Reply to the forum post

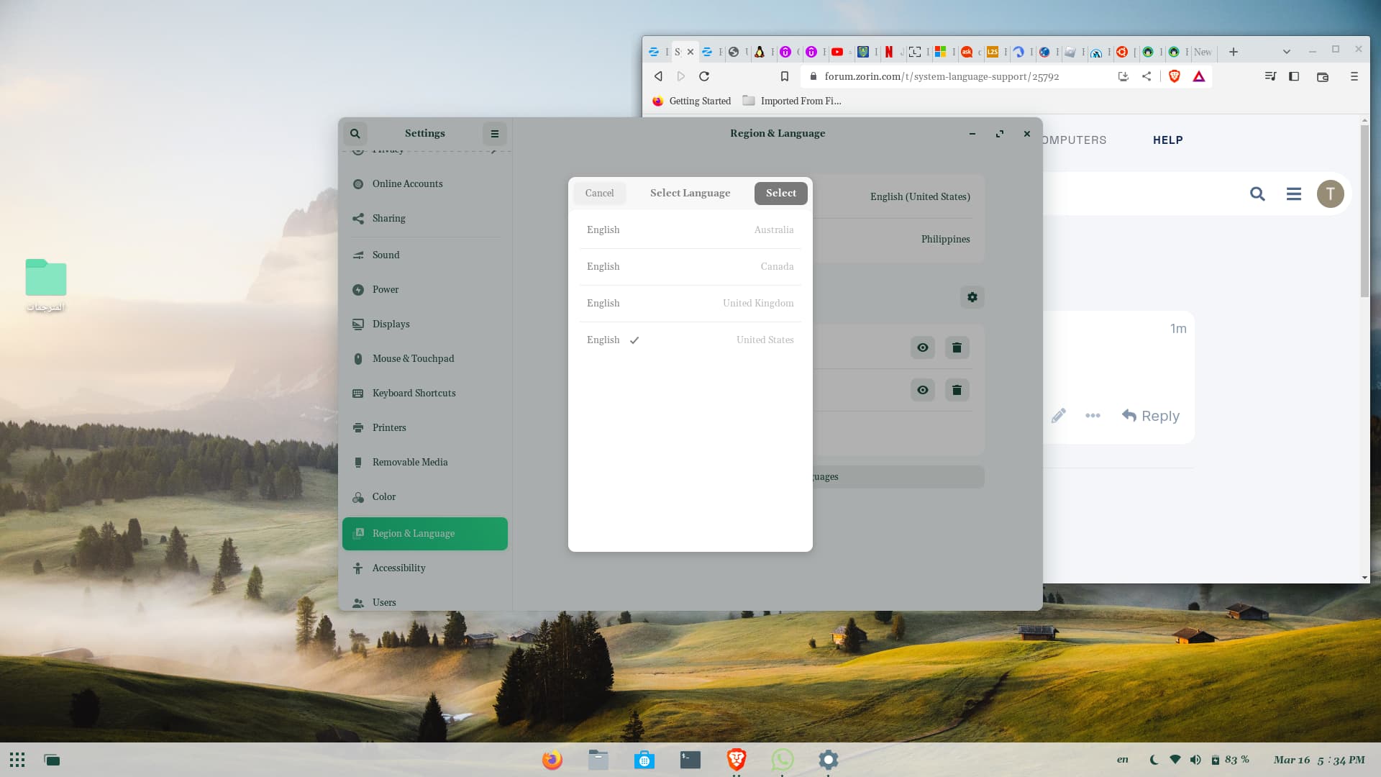1151,416
